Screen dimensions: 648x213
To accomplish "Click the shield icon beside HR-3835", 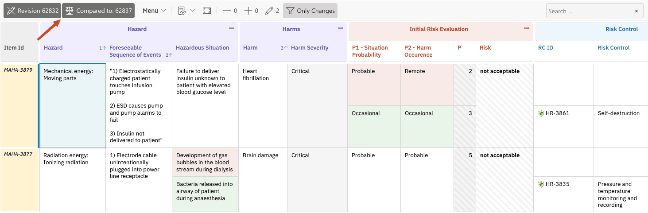I will [x=541, y=184].
